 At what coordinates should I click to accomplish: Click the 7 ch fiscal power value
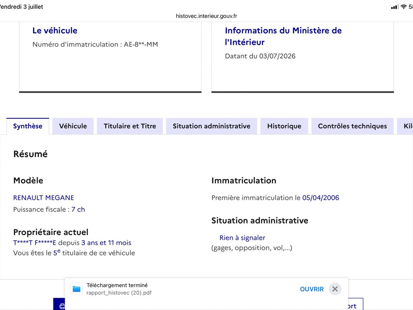coord(78,209)
